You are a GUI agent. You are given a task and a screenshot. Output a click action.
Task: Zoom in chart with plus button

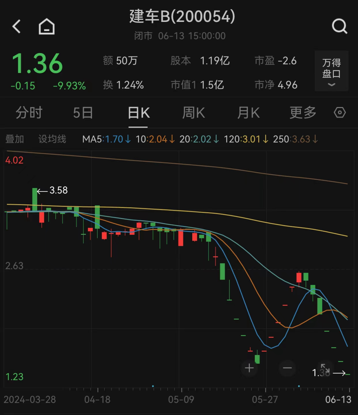coord(249,368)
